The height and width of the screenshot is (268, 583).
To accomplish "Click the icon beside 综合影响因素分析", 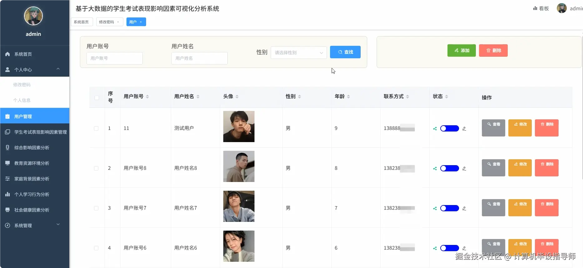I will point(7,147).
